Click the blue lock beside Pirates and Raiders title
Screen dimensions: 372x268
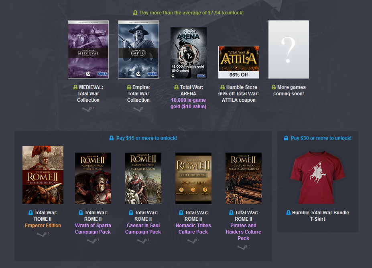[231, 212]
